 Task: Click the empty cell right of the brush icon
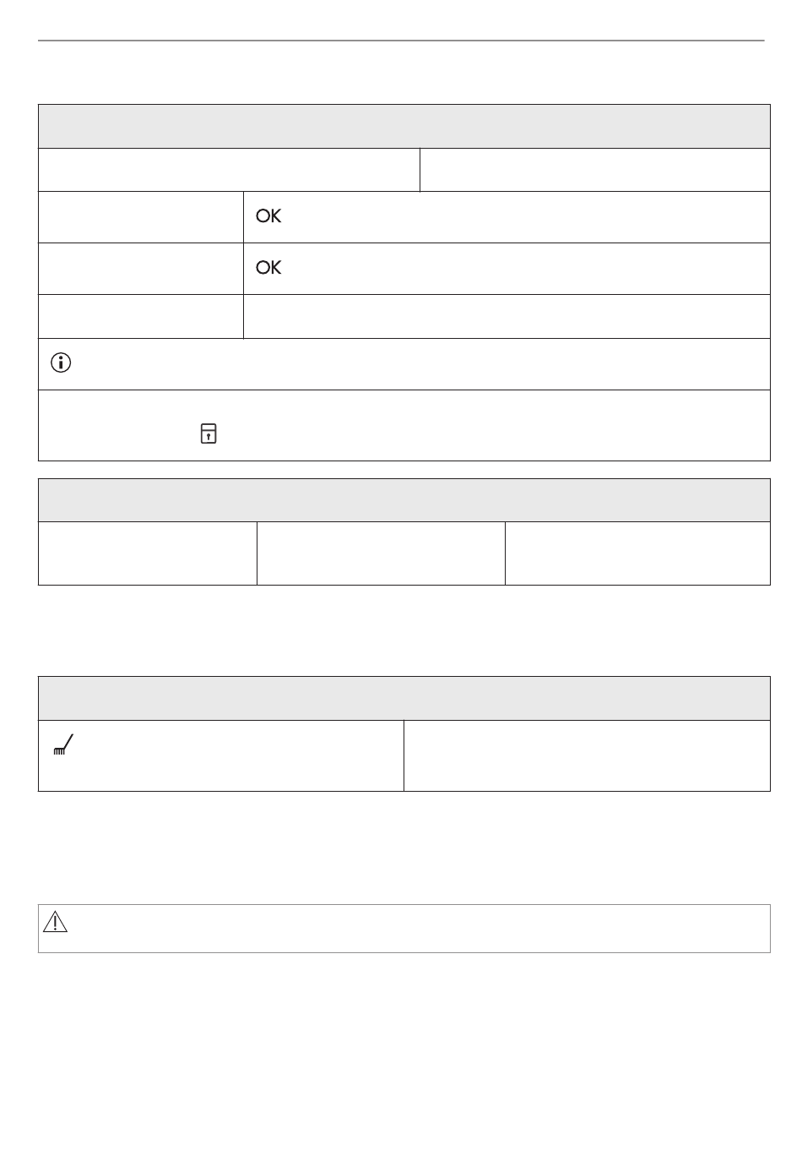point(587,755)
